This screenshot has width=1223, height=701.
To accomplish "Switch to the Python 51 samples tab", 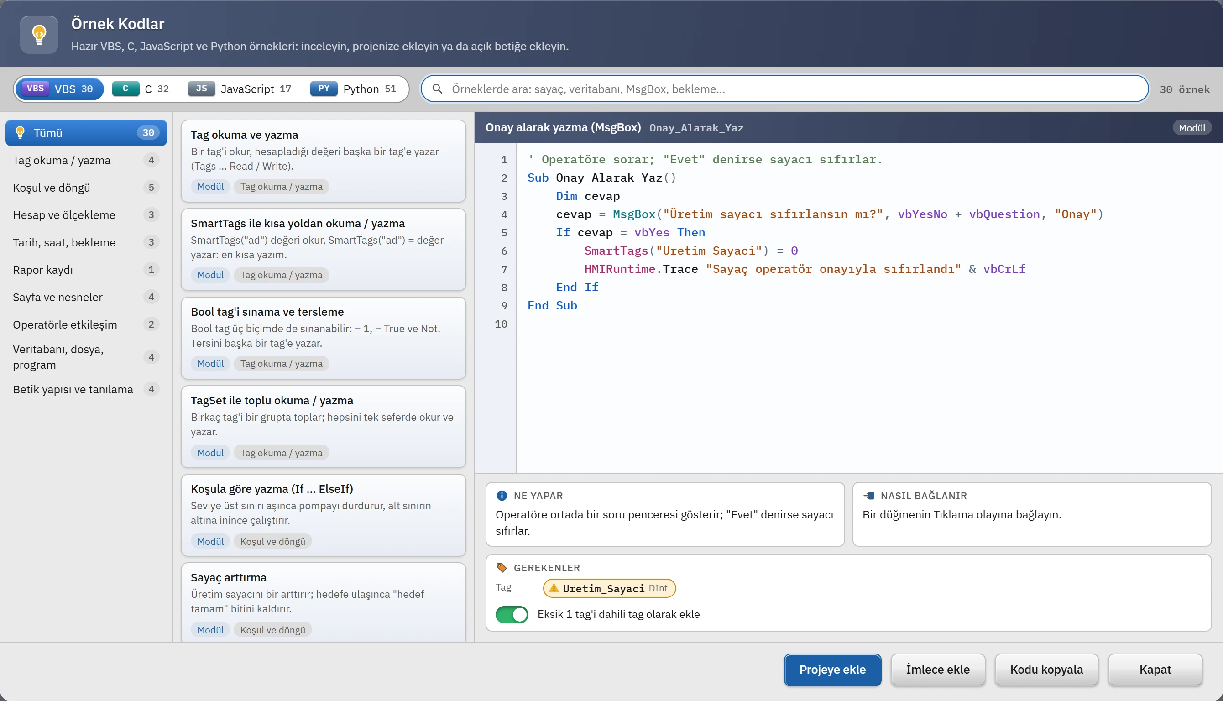I will tap(354, 89).
